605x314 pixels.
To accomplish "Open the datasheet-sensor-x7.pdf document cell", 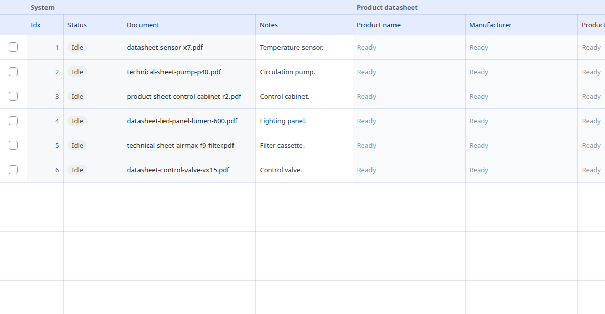I will pos(189,47).
